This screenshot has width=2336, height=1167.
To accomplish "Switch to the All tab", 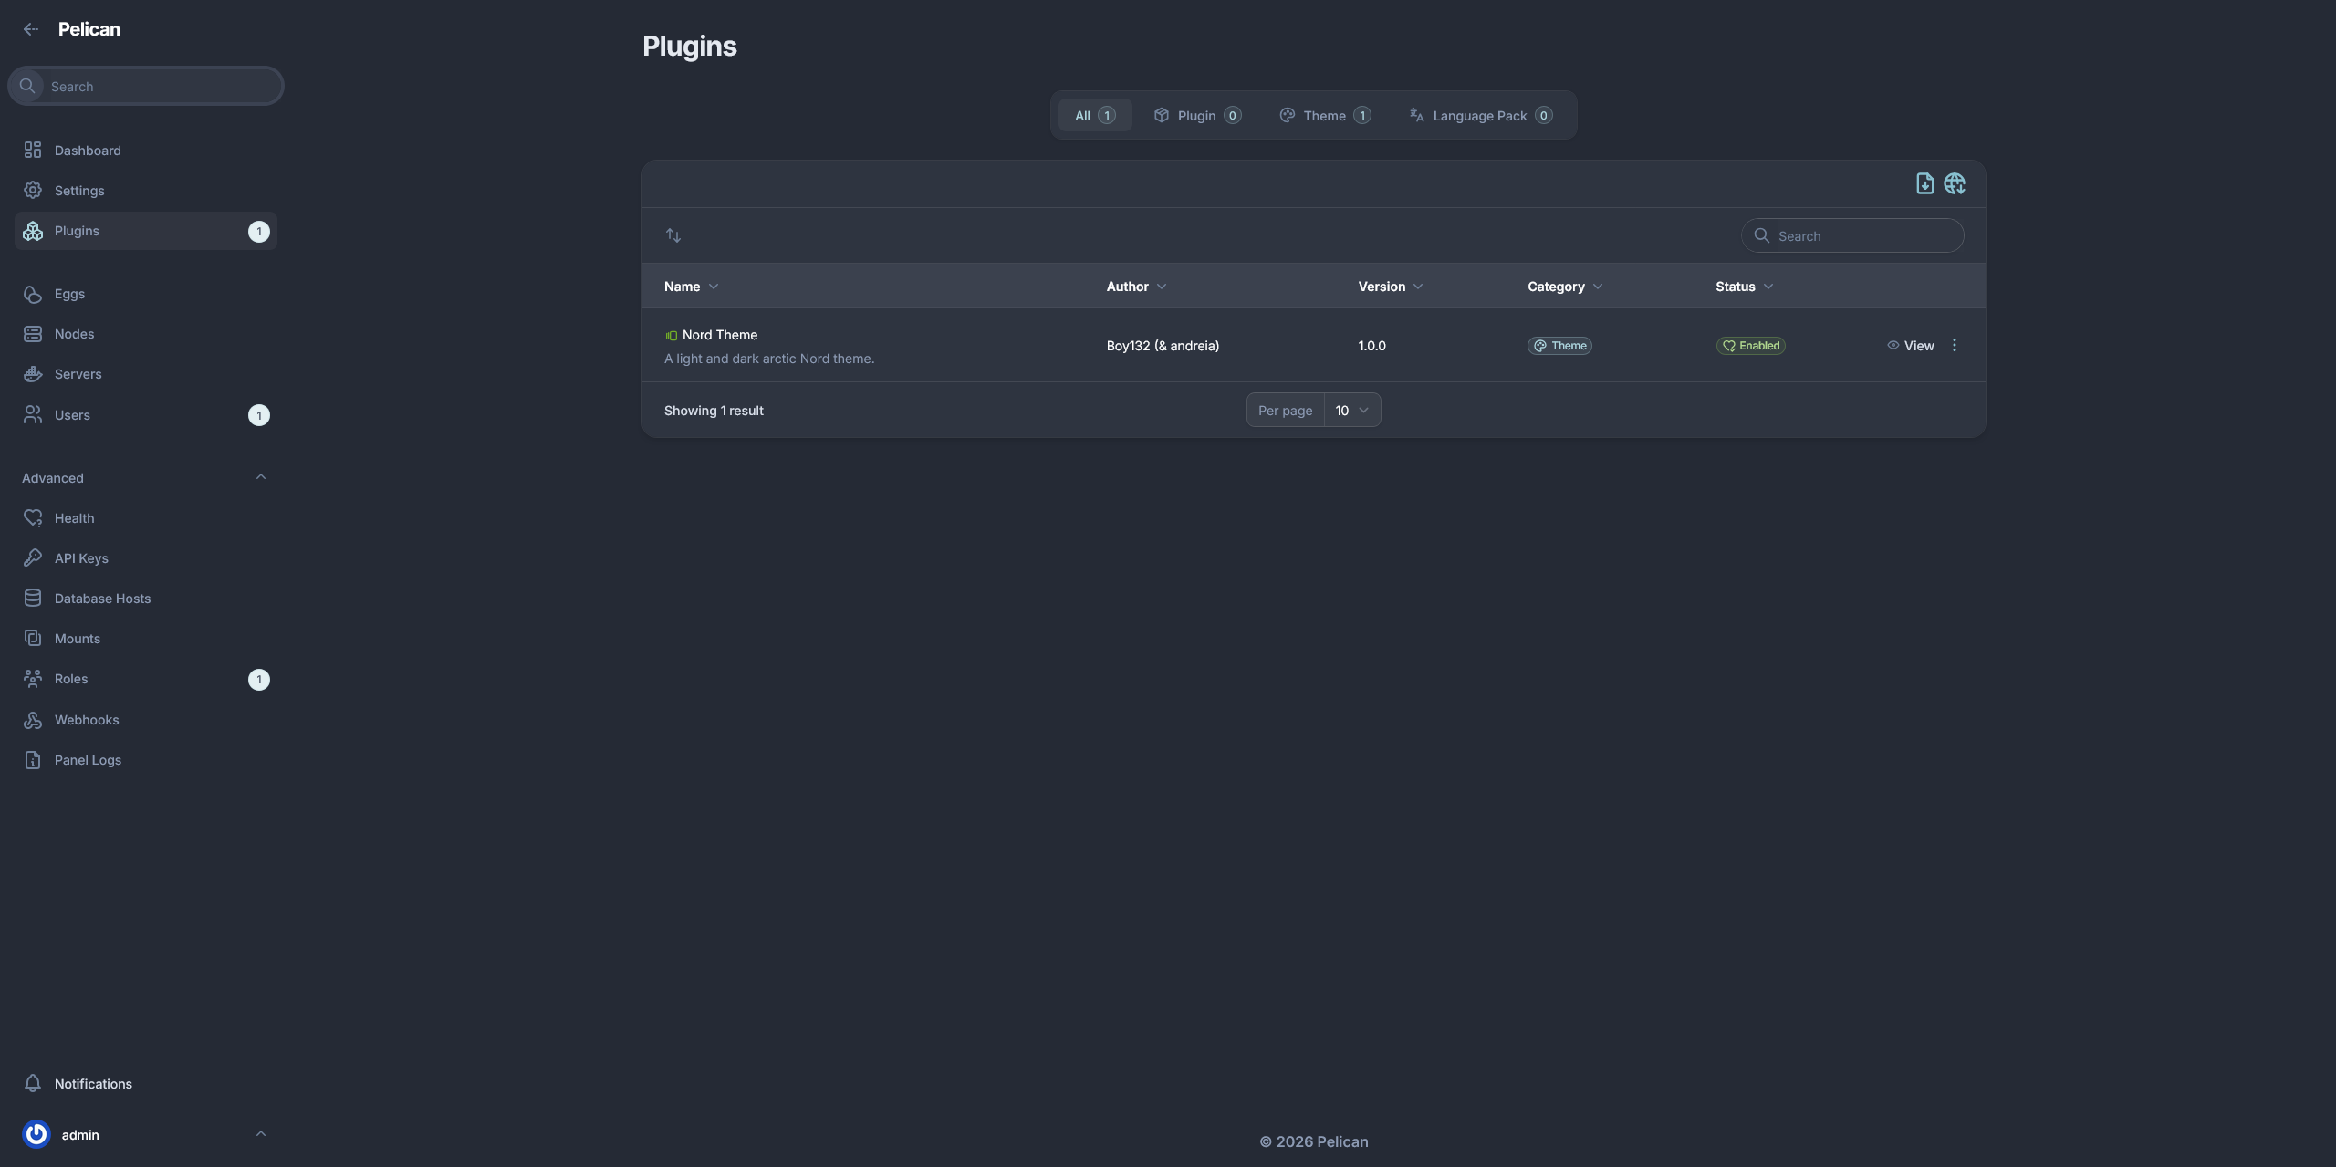I will click(x=1094, y=115).
